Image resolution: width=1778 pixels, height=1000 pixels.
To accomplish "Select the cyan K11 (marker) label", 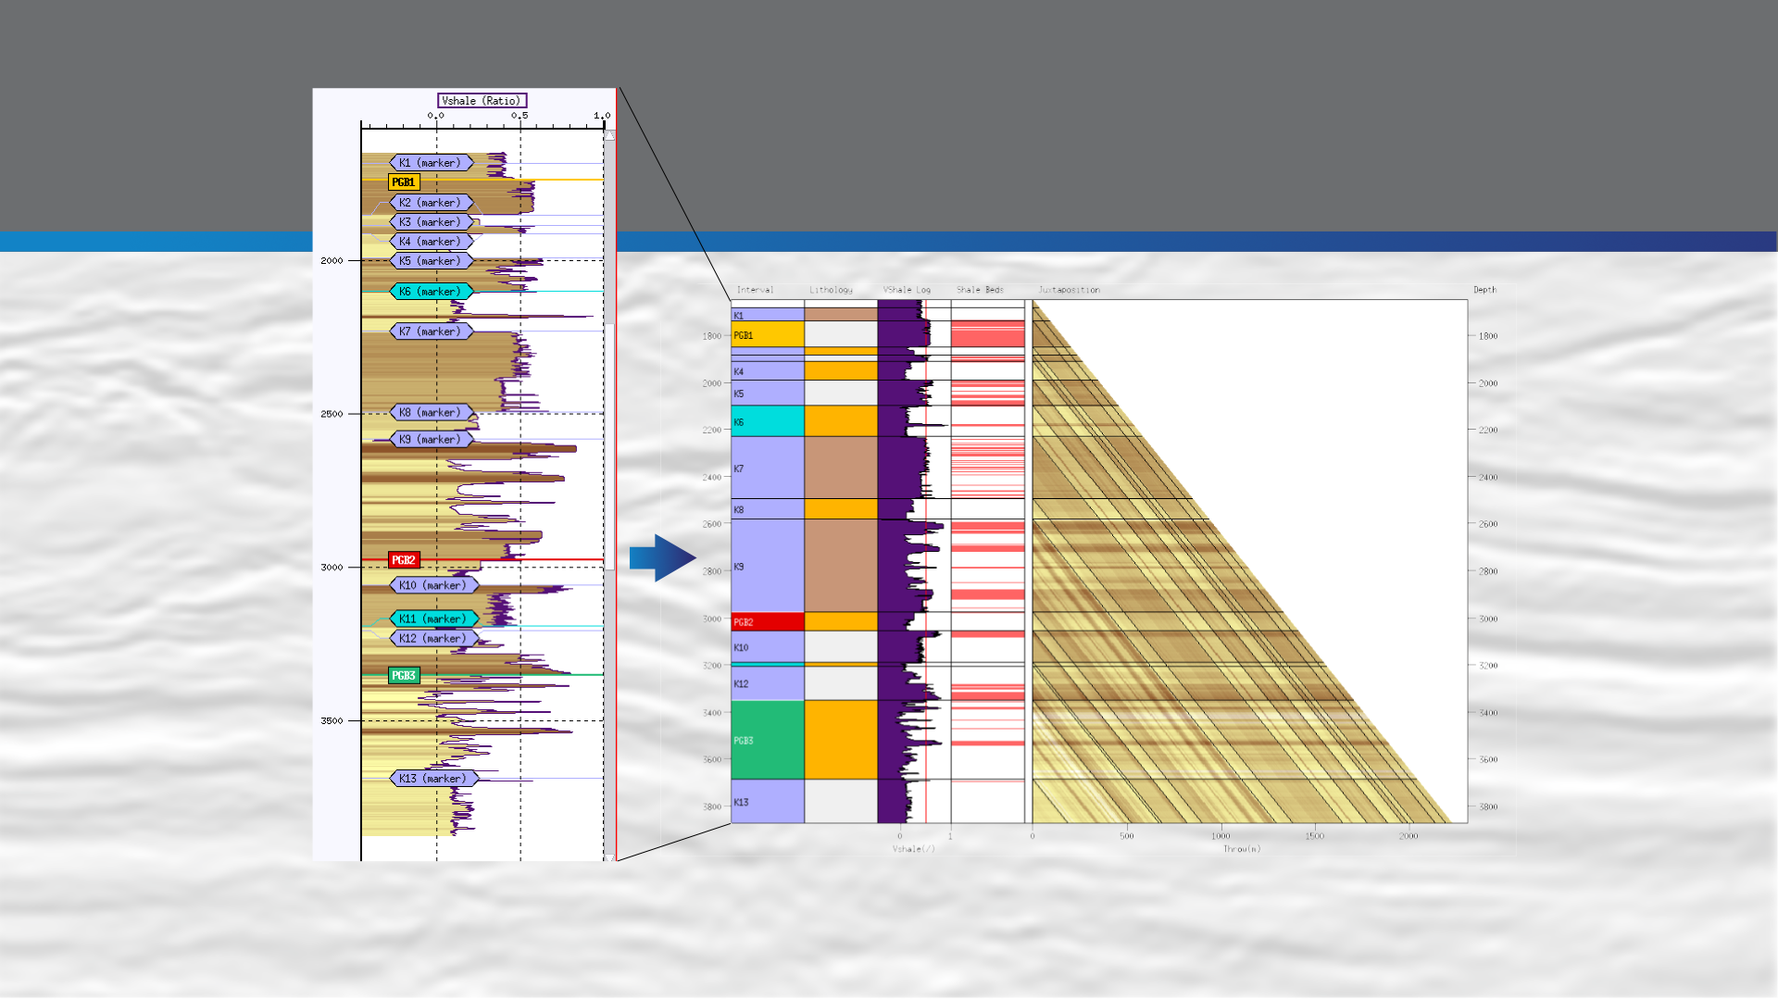I will [434, 619].
